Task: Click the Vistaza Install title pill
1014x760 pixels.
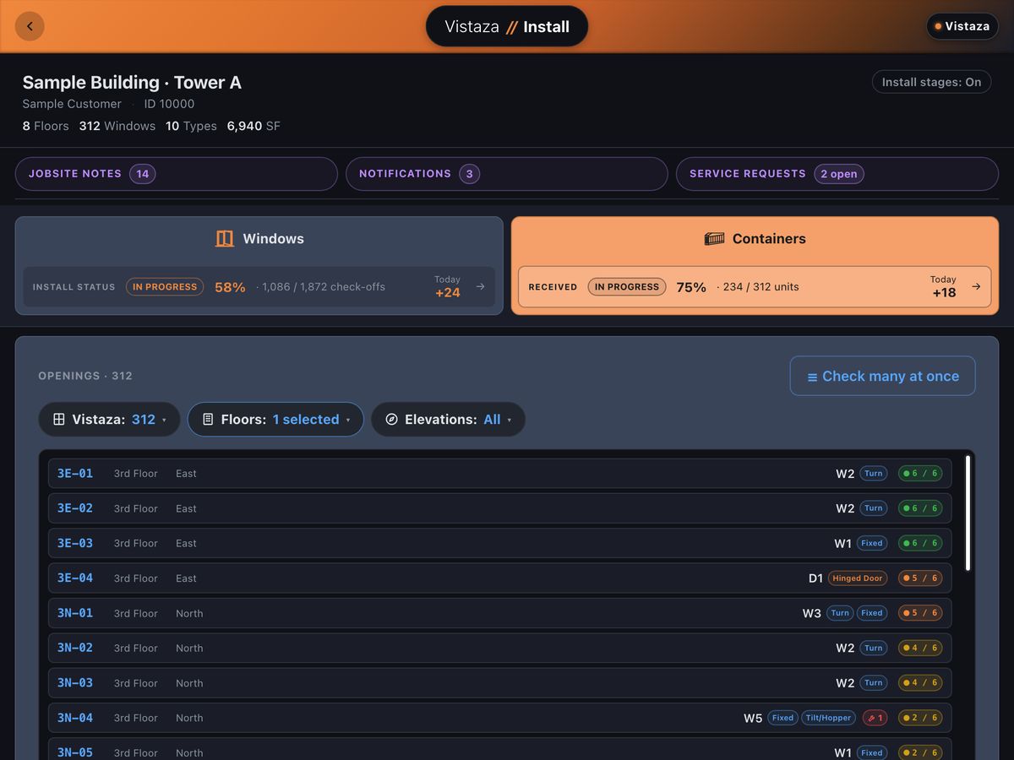Action: (x=507, y=26)
